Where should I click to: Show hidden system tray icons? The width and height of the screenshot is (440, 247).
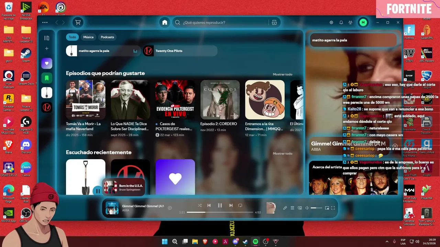tap(387, 242)
